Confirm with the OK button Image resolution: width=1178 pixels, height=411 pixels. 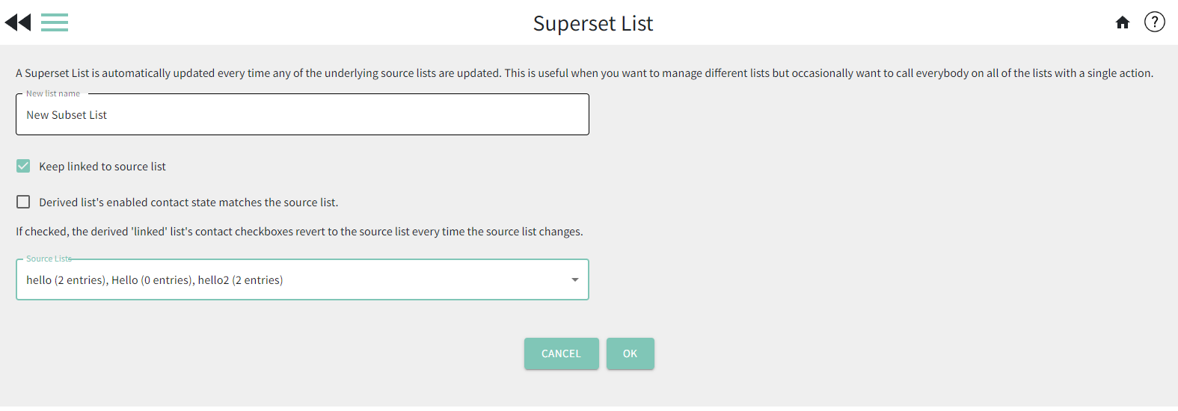click(630, 353)
